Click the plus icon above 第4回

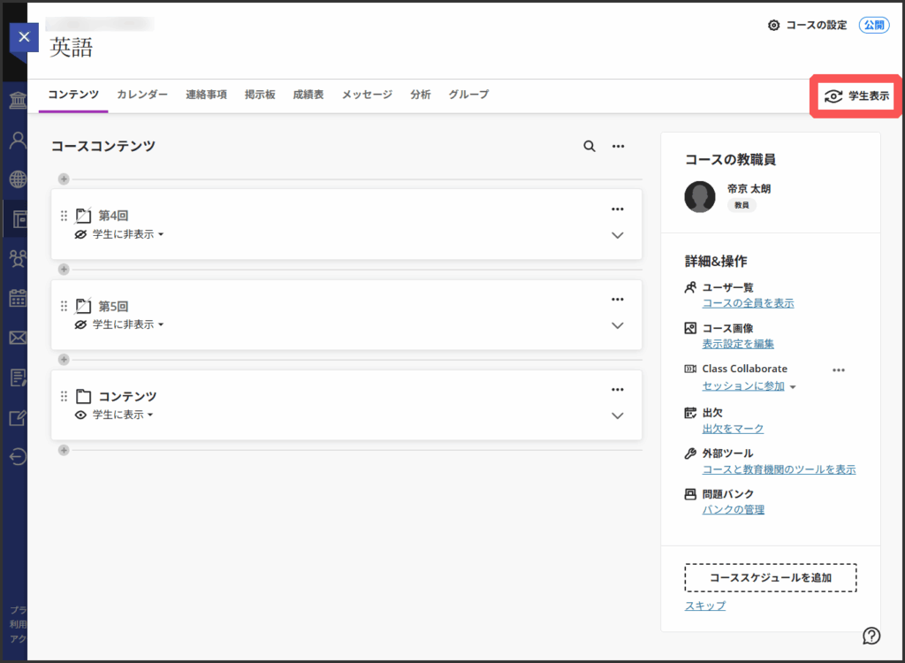(64, 179)
